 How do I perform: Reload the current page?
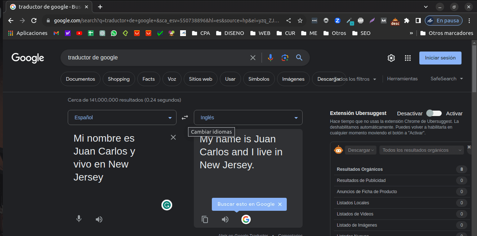(34, 21)
